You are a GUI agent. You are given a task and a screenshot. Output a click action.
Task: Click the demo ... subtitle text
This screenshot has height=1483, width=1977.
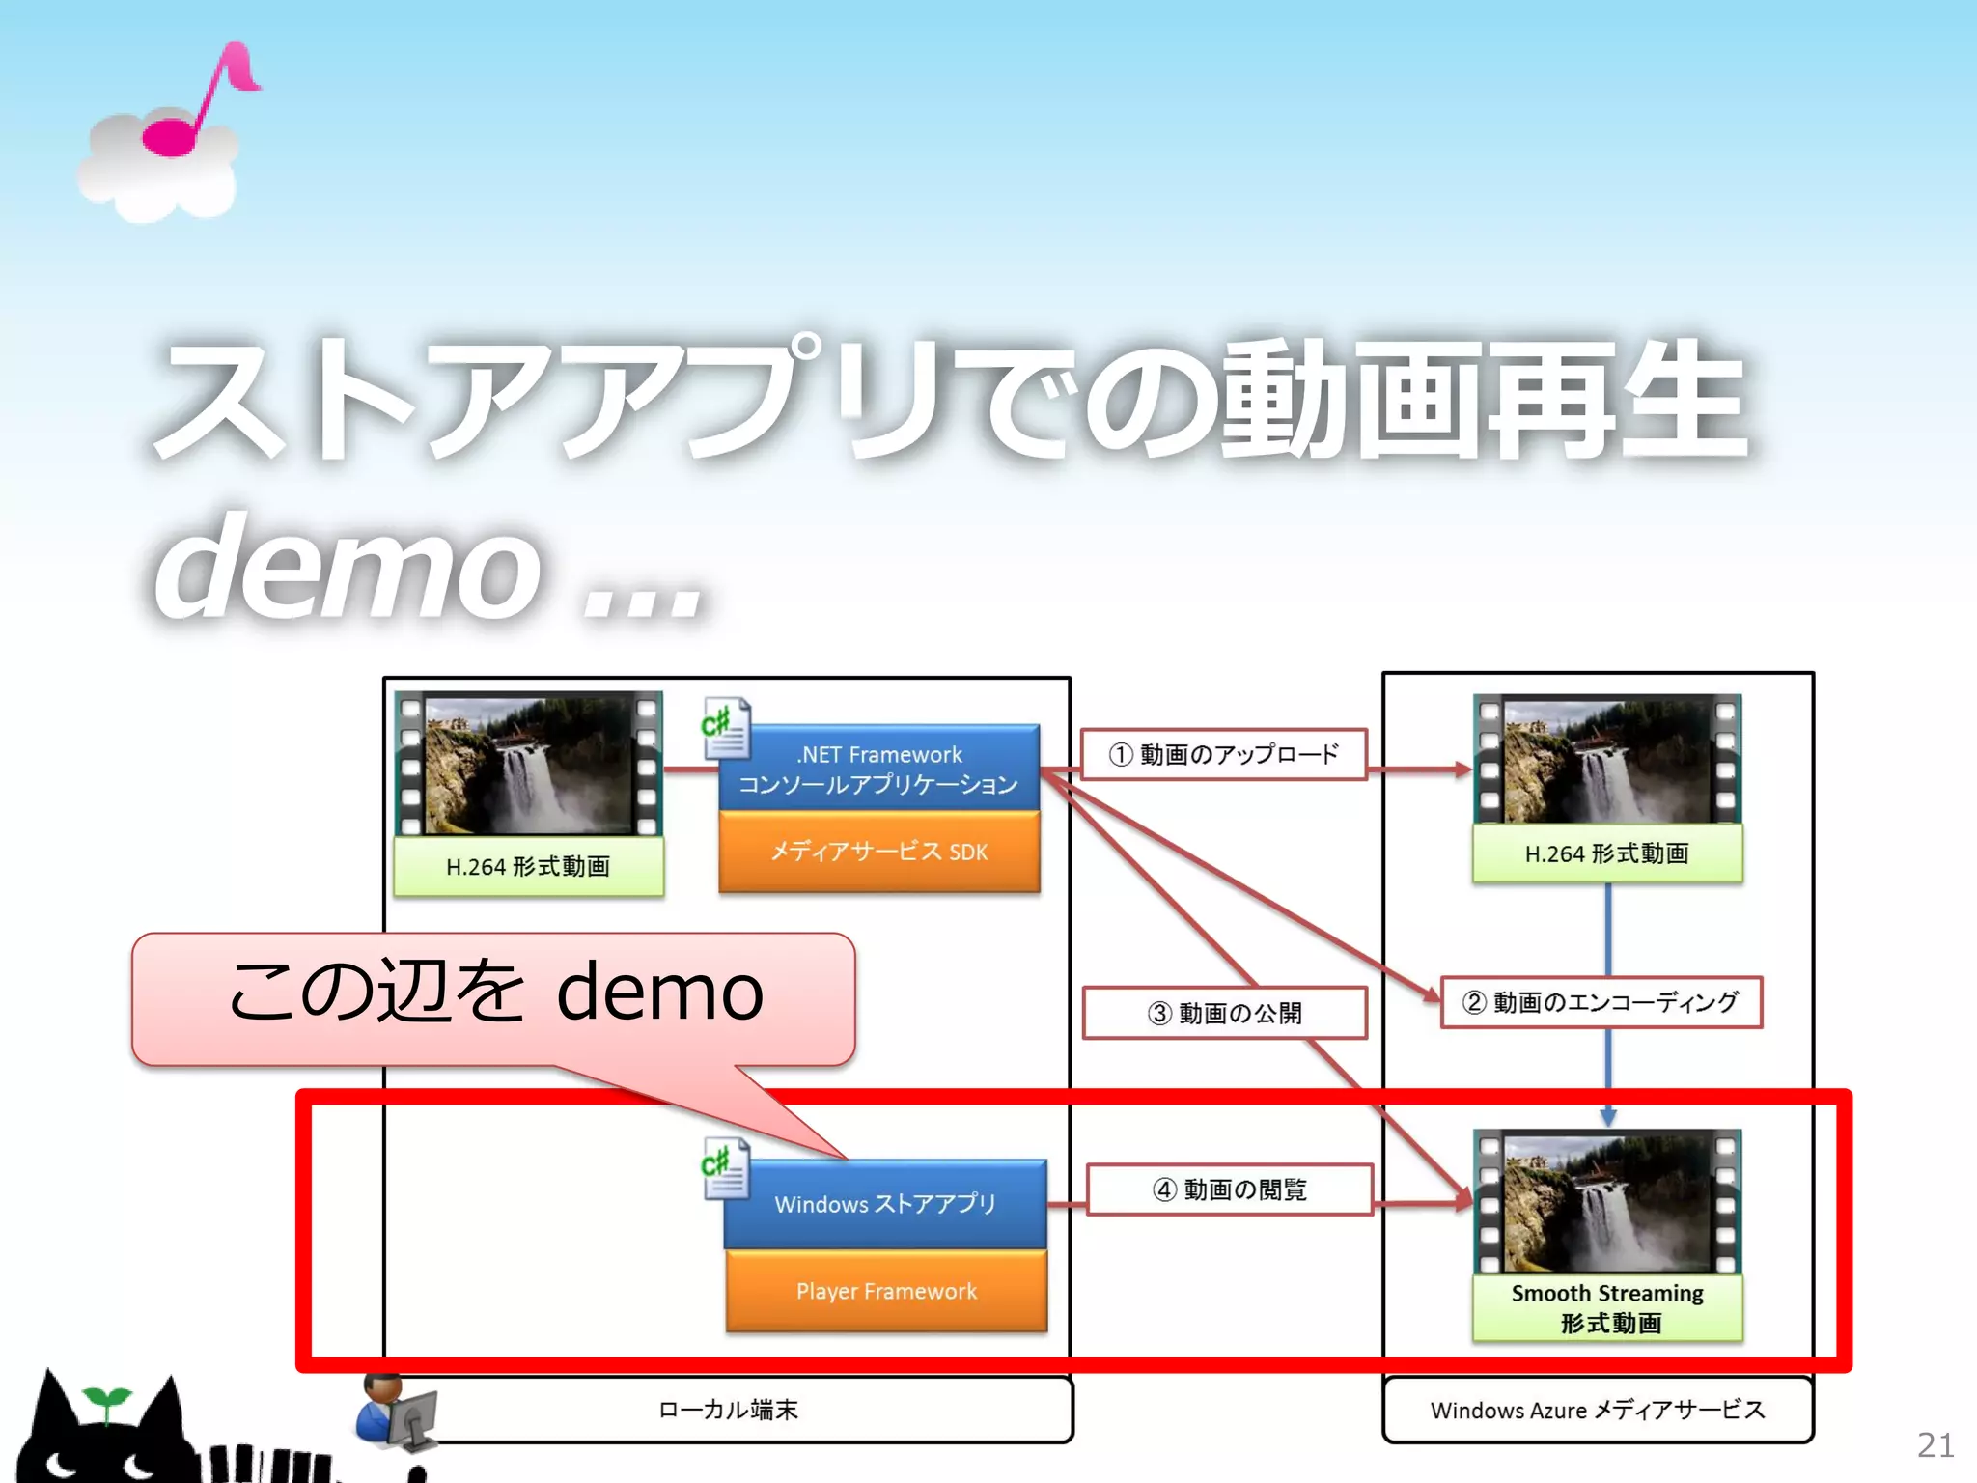[430, 565]
